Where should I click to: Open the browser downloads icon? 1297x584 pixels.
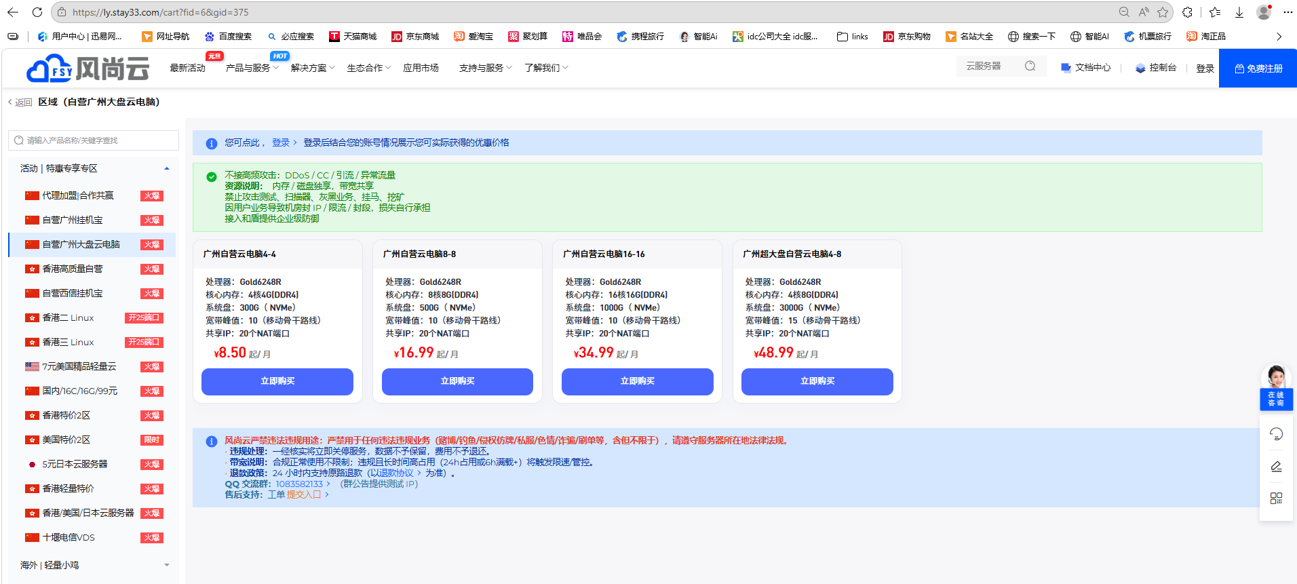coord(1239,12)
